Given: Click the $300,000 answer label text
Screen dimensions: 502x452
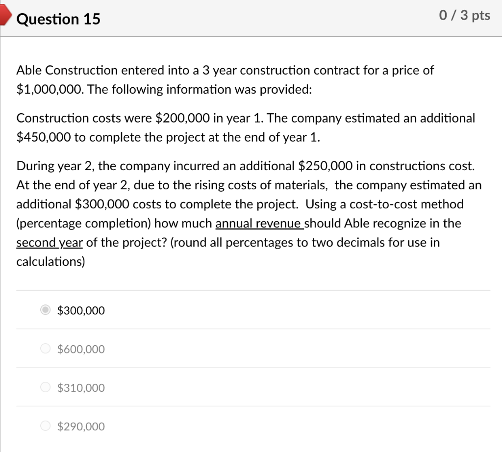Looking at the screenshot, I should point(81,310).
